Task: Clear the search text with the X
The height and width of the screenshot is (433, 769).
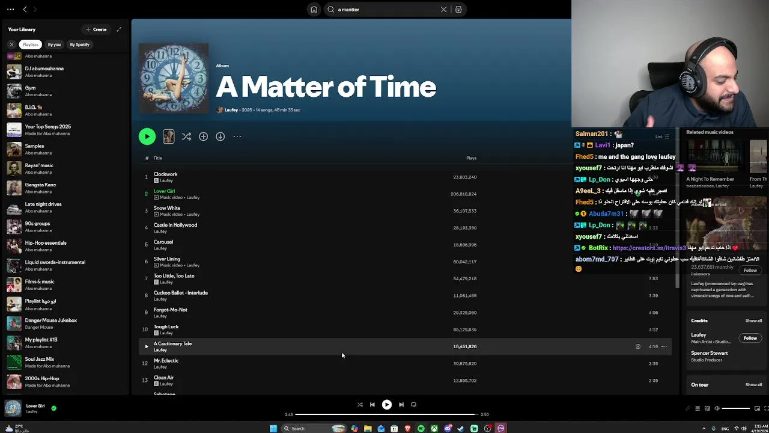Action: [443, 10]
